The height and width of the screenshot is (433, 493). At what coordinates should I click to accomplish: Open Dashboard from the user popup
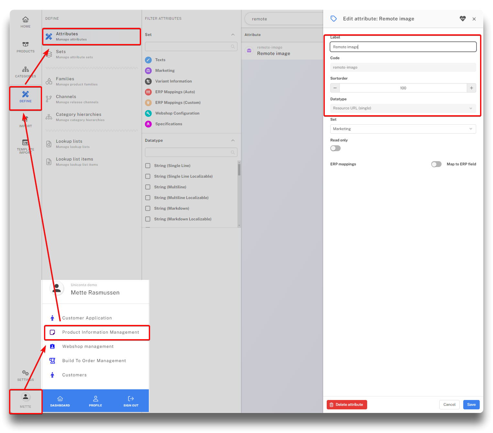60,401
